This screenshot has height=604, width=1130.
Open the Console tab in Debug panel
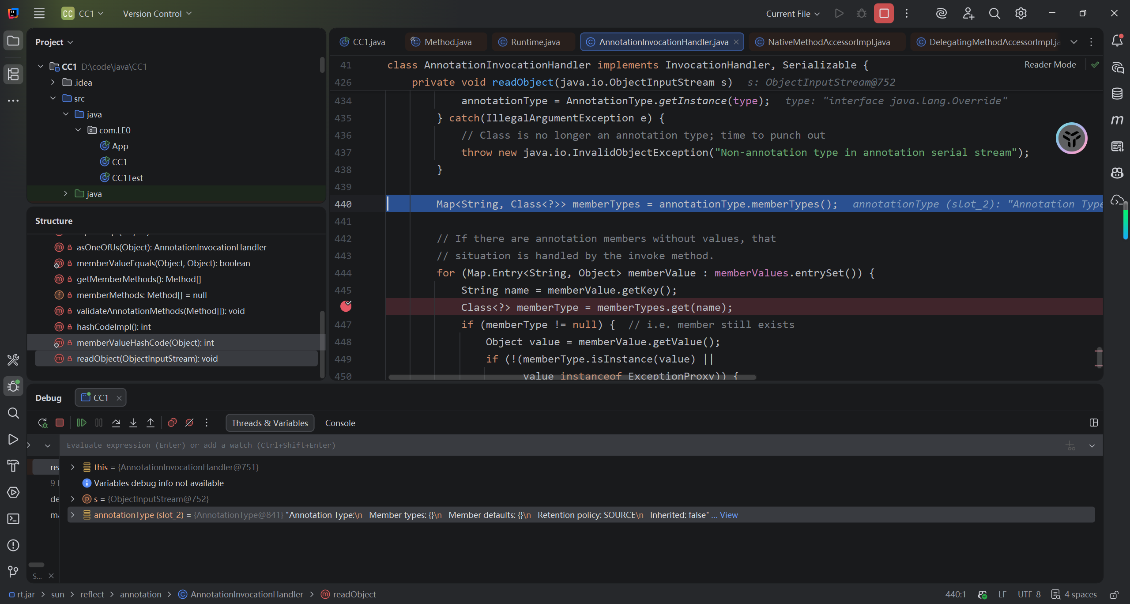[x=340, y=423]
